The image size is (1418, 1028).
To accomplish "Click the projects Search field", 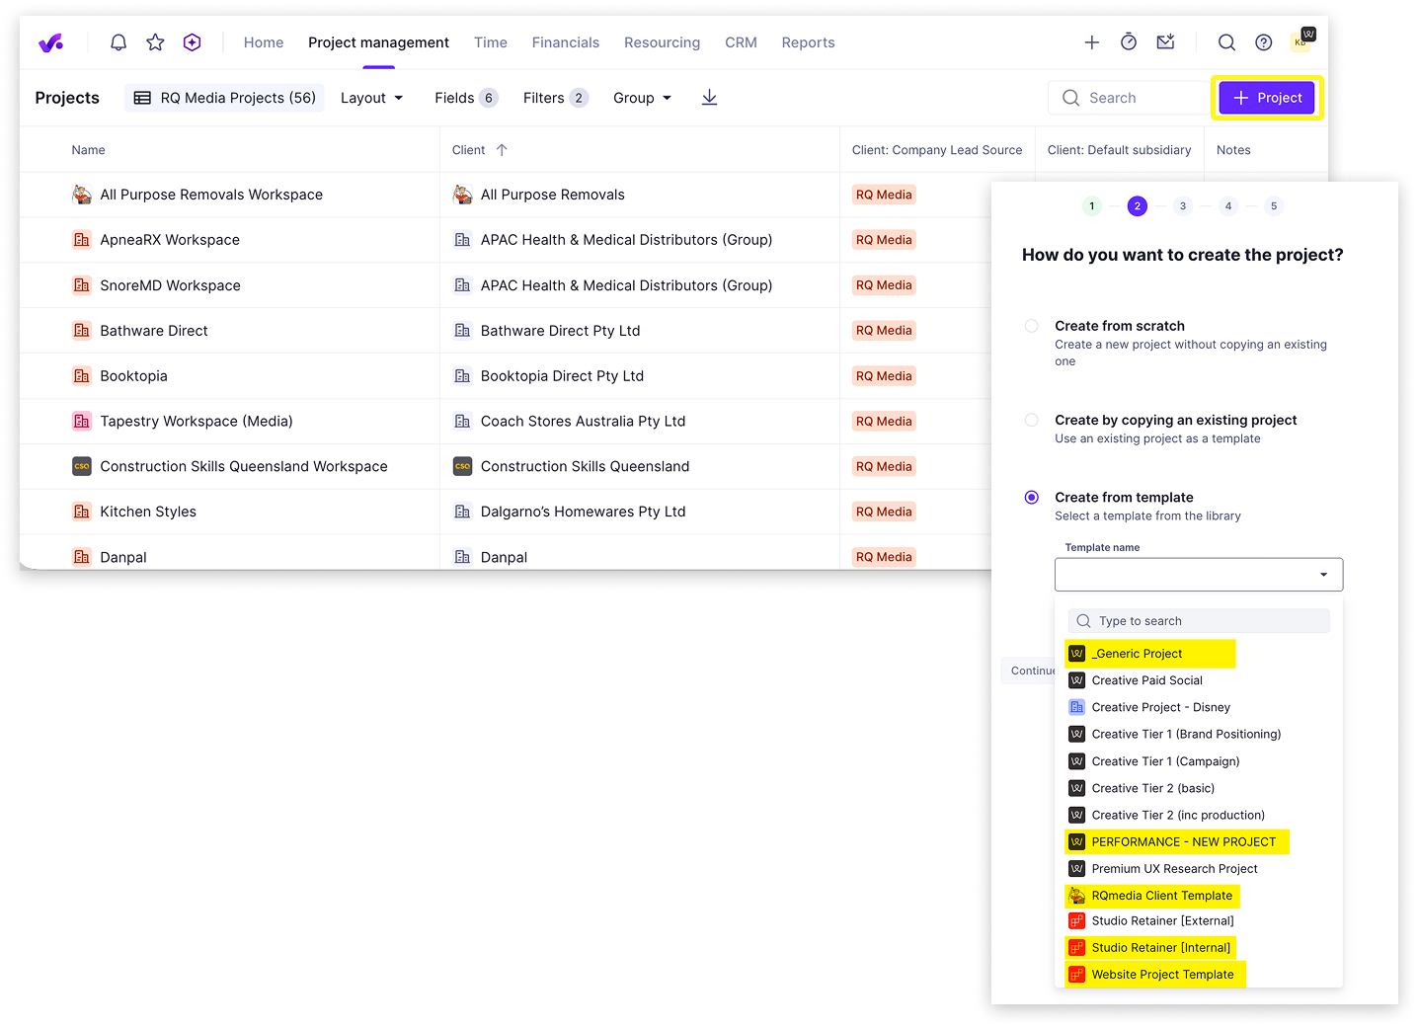I will click(x=1130, y=98).
